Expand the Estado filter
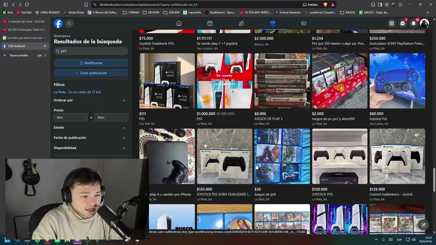 [x=91, y=128]
